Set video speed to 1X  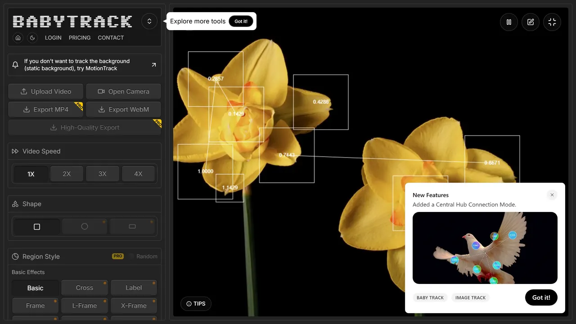[31, 174]
